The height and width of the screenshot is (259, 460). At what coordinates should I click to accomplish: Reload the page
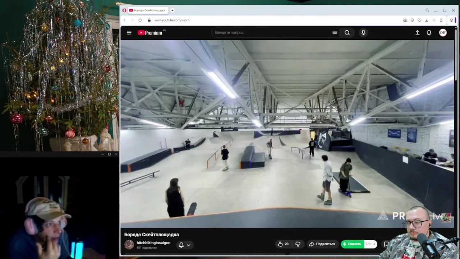pyautogui.click(x=140, y=20)
